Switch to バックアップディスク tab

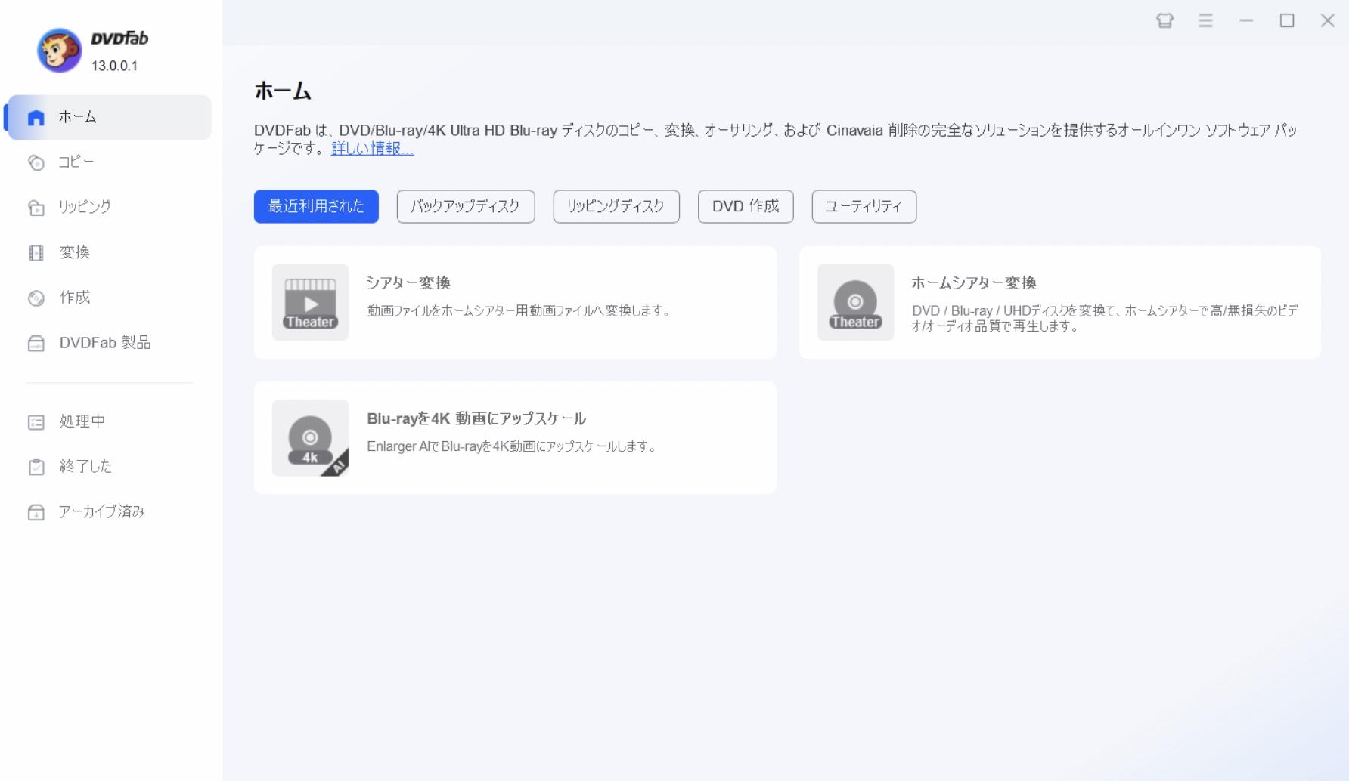tap(466, 206)
